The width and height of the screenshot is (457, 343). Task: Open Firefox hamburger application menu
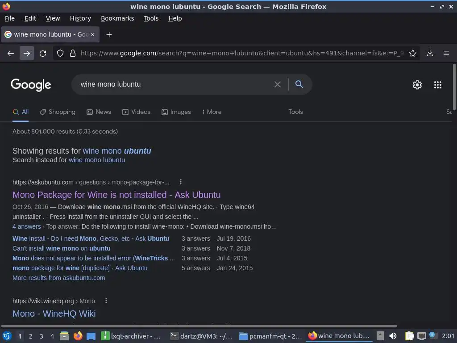pos(446,53)
